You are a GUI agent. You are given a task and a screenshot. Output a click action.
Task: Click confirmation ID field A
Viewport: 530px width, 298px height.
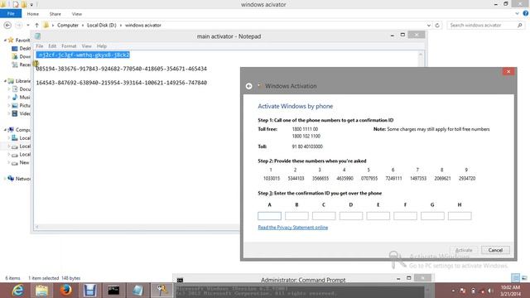point(269,216)
